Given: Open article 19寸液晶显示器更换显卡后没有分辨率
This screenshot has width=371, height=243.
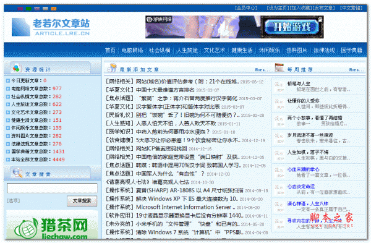Looking at the screenshot, I should pos(190,216).
